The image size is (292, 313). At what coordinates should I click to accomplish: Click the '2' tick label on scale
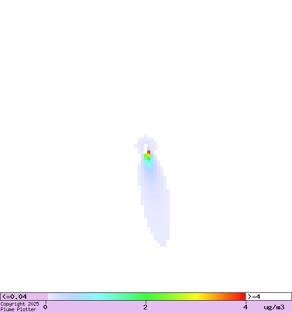pyautogui.click(x=145, y=307)
